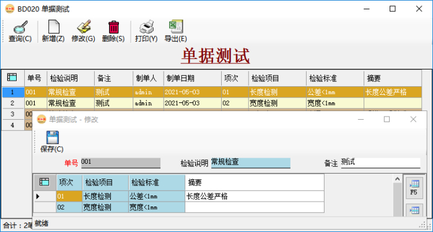Select row 4 header in main table

(13, 125)
